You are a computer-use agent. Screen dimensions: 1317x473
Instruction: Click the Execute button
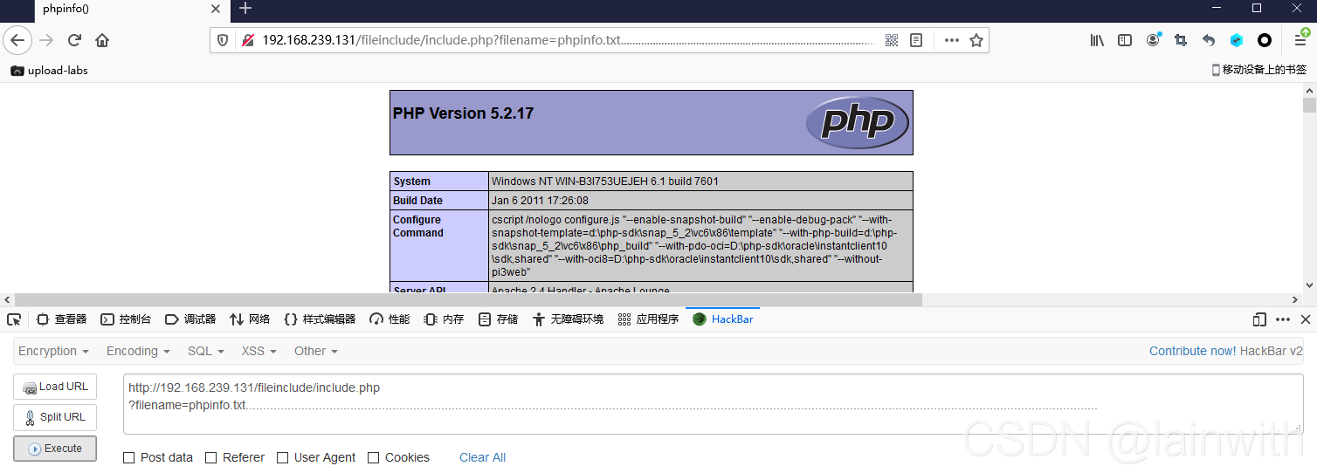tap(55, 449)
